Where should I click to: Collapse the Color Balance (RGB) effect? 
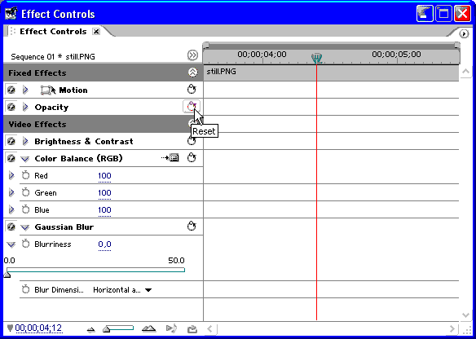(x=25, y=159)
